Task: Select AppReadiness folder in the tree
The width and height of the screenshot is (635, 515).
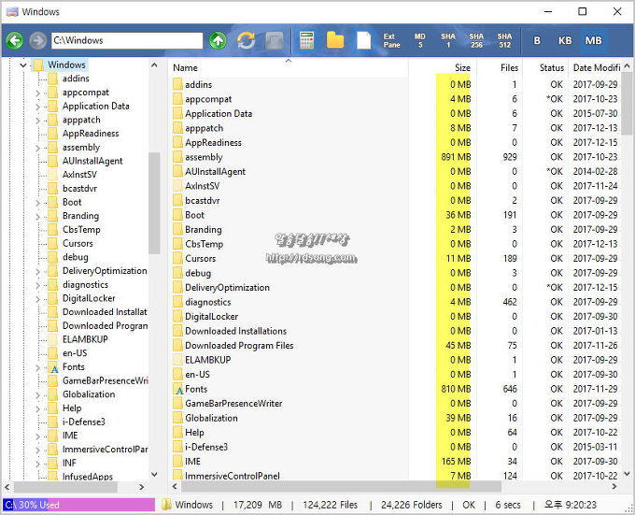Action: [91, 134]
